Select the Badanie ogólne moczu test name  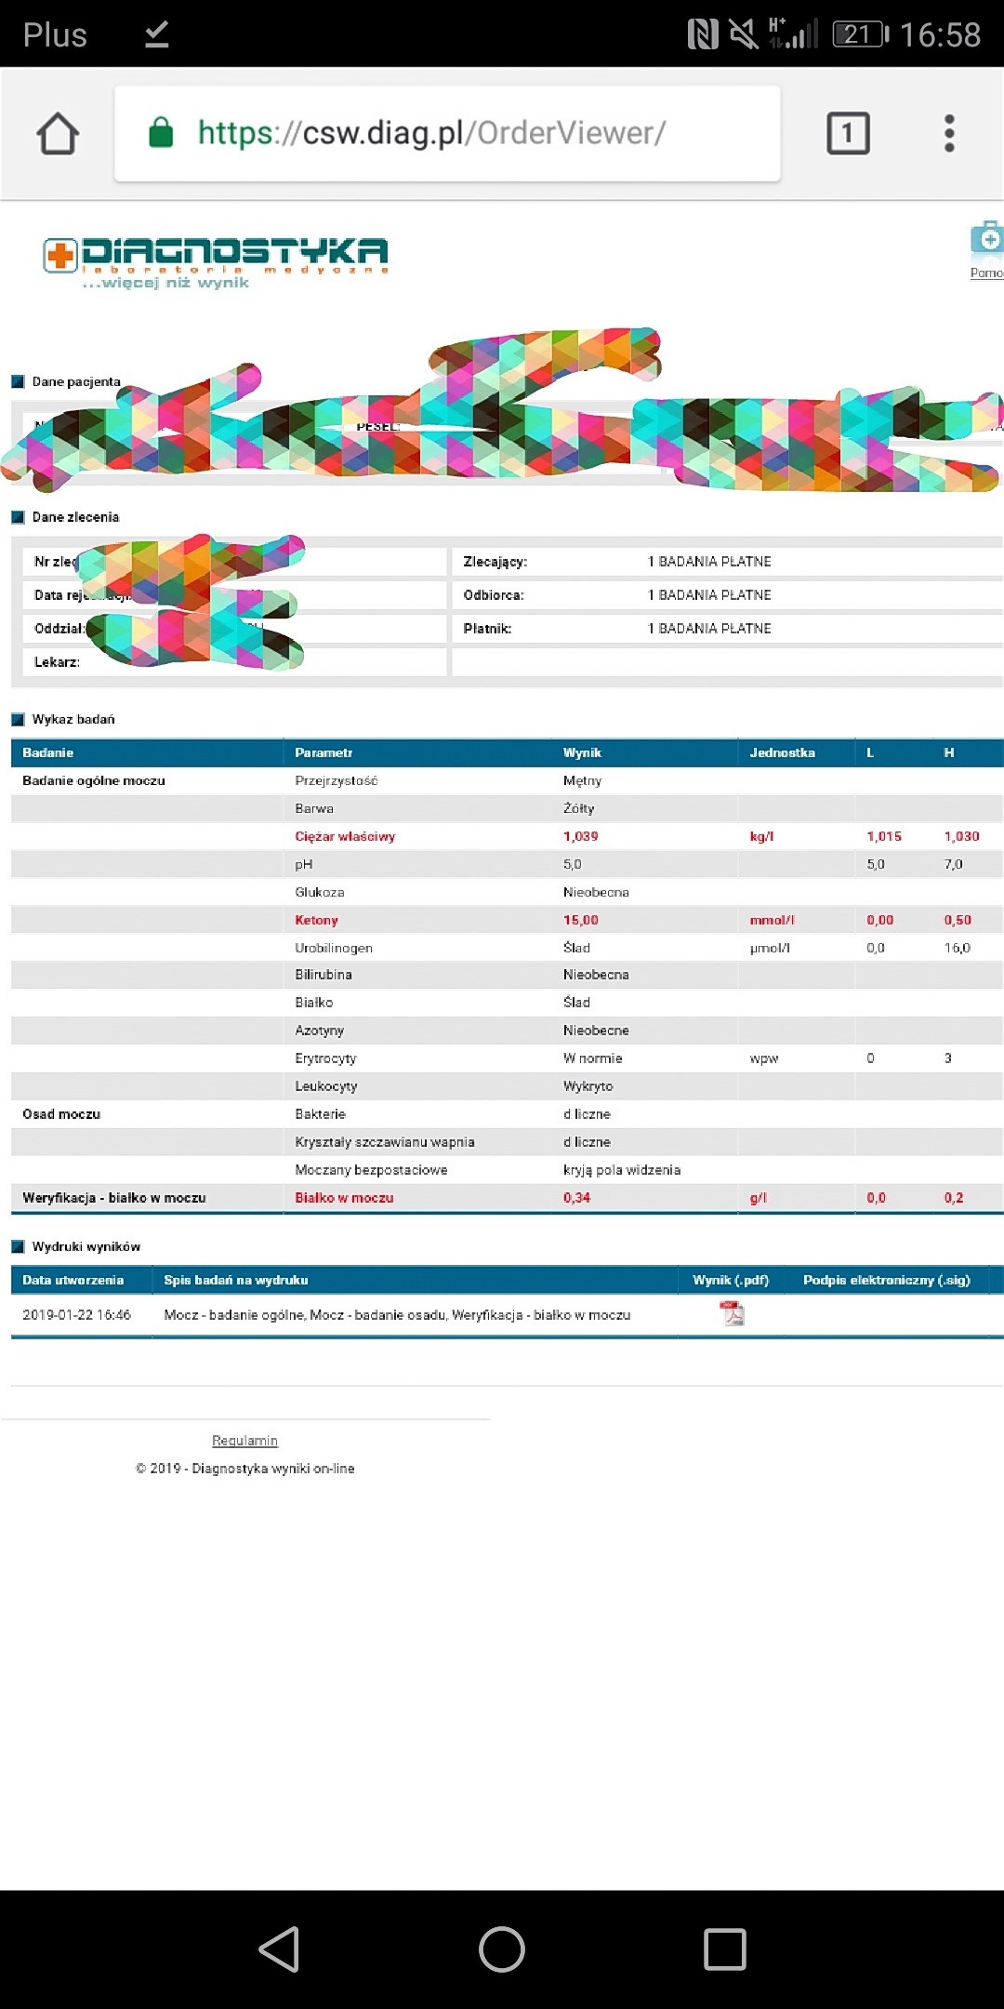pyautogui.click(x=94, y=780)
